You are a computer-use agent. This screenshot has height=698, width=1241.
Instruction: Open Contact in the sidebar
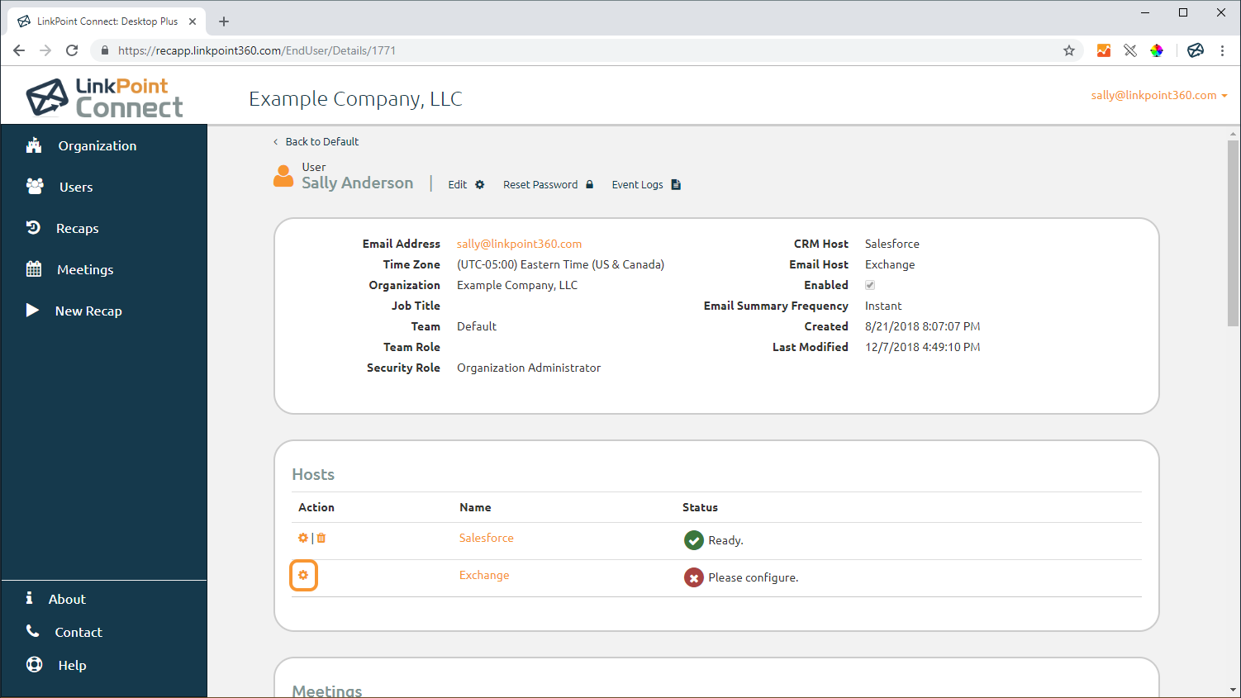point(78,632)
